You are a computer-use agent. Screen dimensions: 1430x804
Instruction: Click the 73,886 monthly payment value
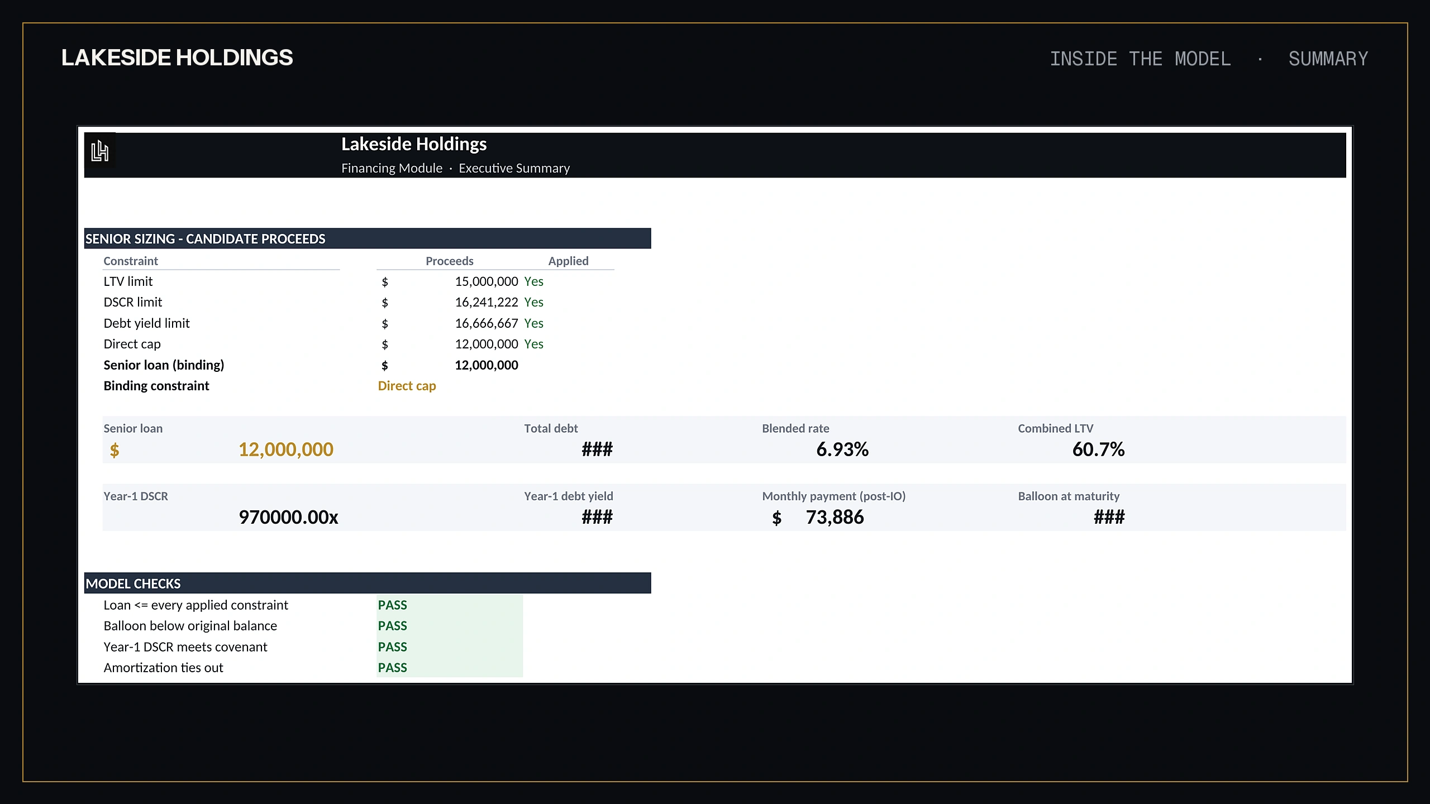click(x=835, y=517)
